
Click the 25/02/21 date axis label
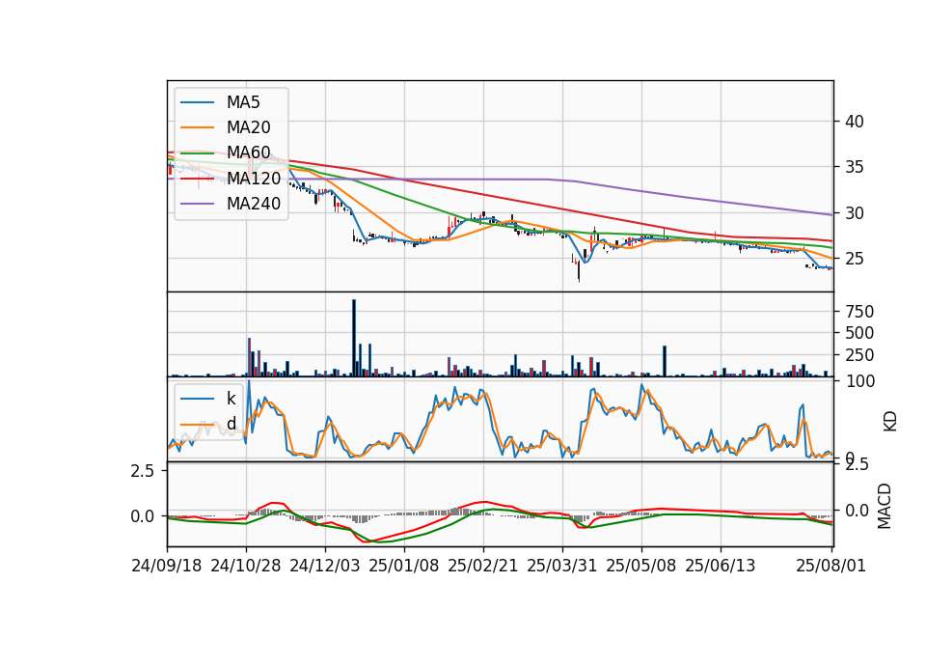click(483, 566)
